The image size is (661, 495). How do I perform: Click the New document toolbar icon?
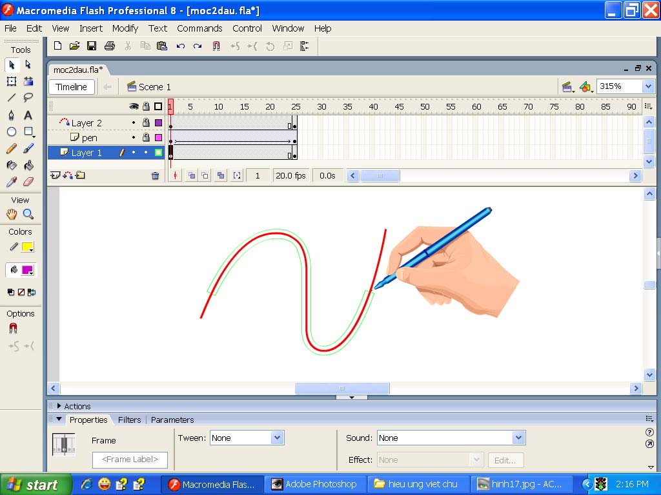tap(57, 46)
